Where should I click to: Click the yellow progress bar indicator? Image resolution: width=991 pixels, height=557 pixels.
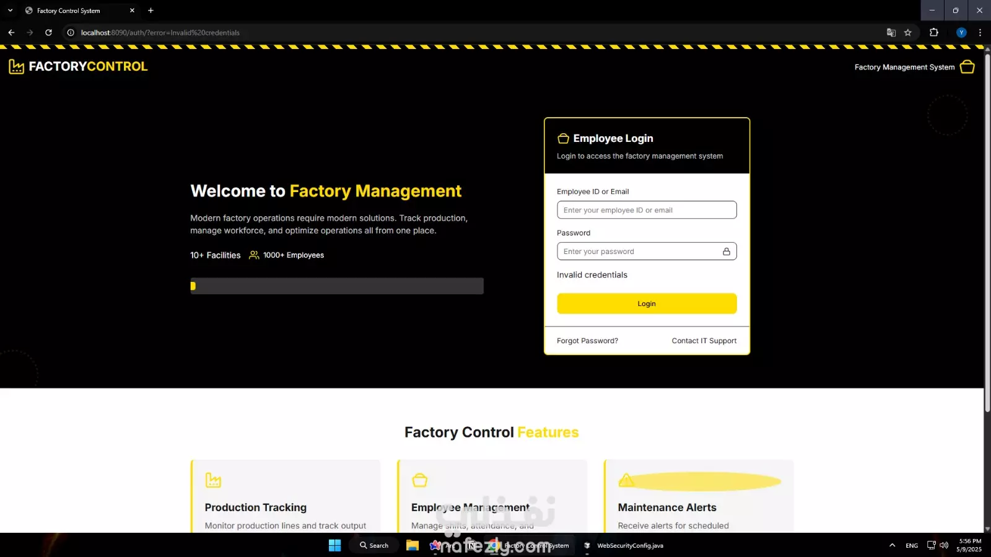click(193, 286)
